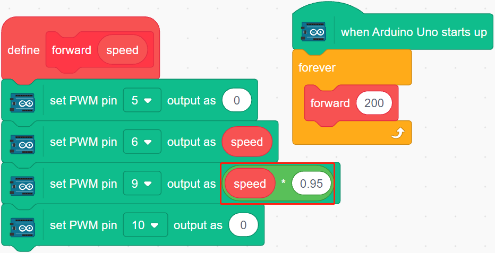This screenshot has width=495, height=253.
Task: Click Arduino icon on pin 5 block
Action: pyautogui.click(x=22, y=100)
